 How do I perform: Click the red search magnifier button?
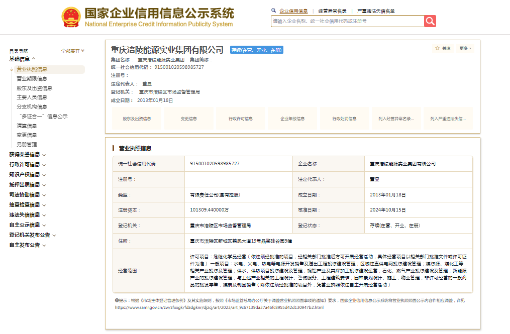pos(430,21)
